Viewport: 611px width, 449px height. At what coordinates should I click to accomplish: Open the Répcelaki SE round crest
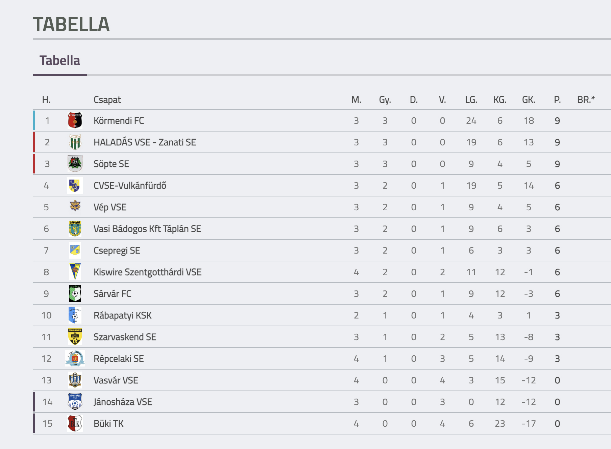pos(75,358)
